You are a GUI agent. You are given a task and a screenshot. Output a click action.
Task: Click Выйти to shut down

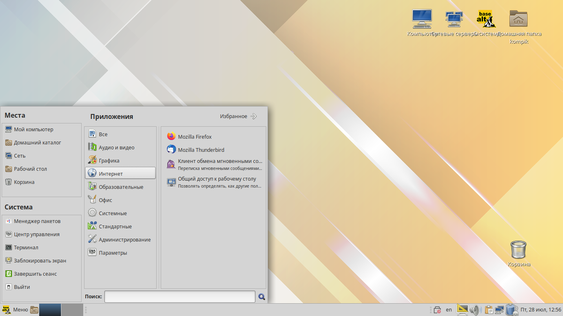point(42,287)
